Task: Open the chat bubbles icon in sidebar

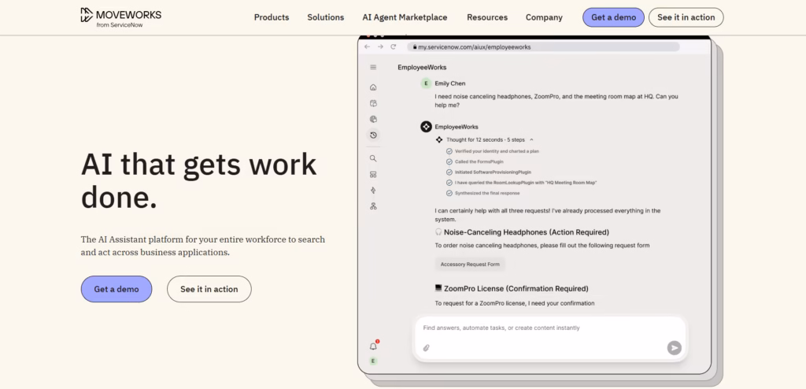Action: (373, 103)
